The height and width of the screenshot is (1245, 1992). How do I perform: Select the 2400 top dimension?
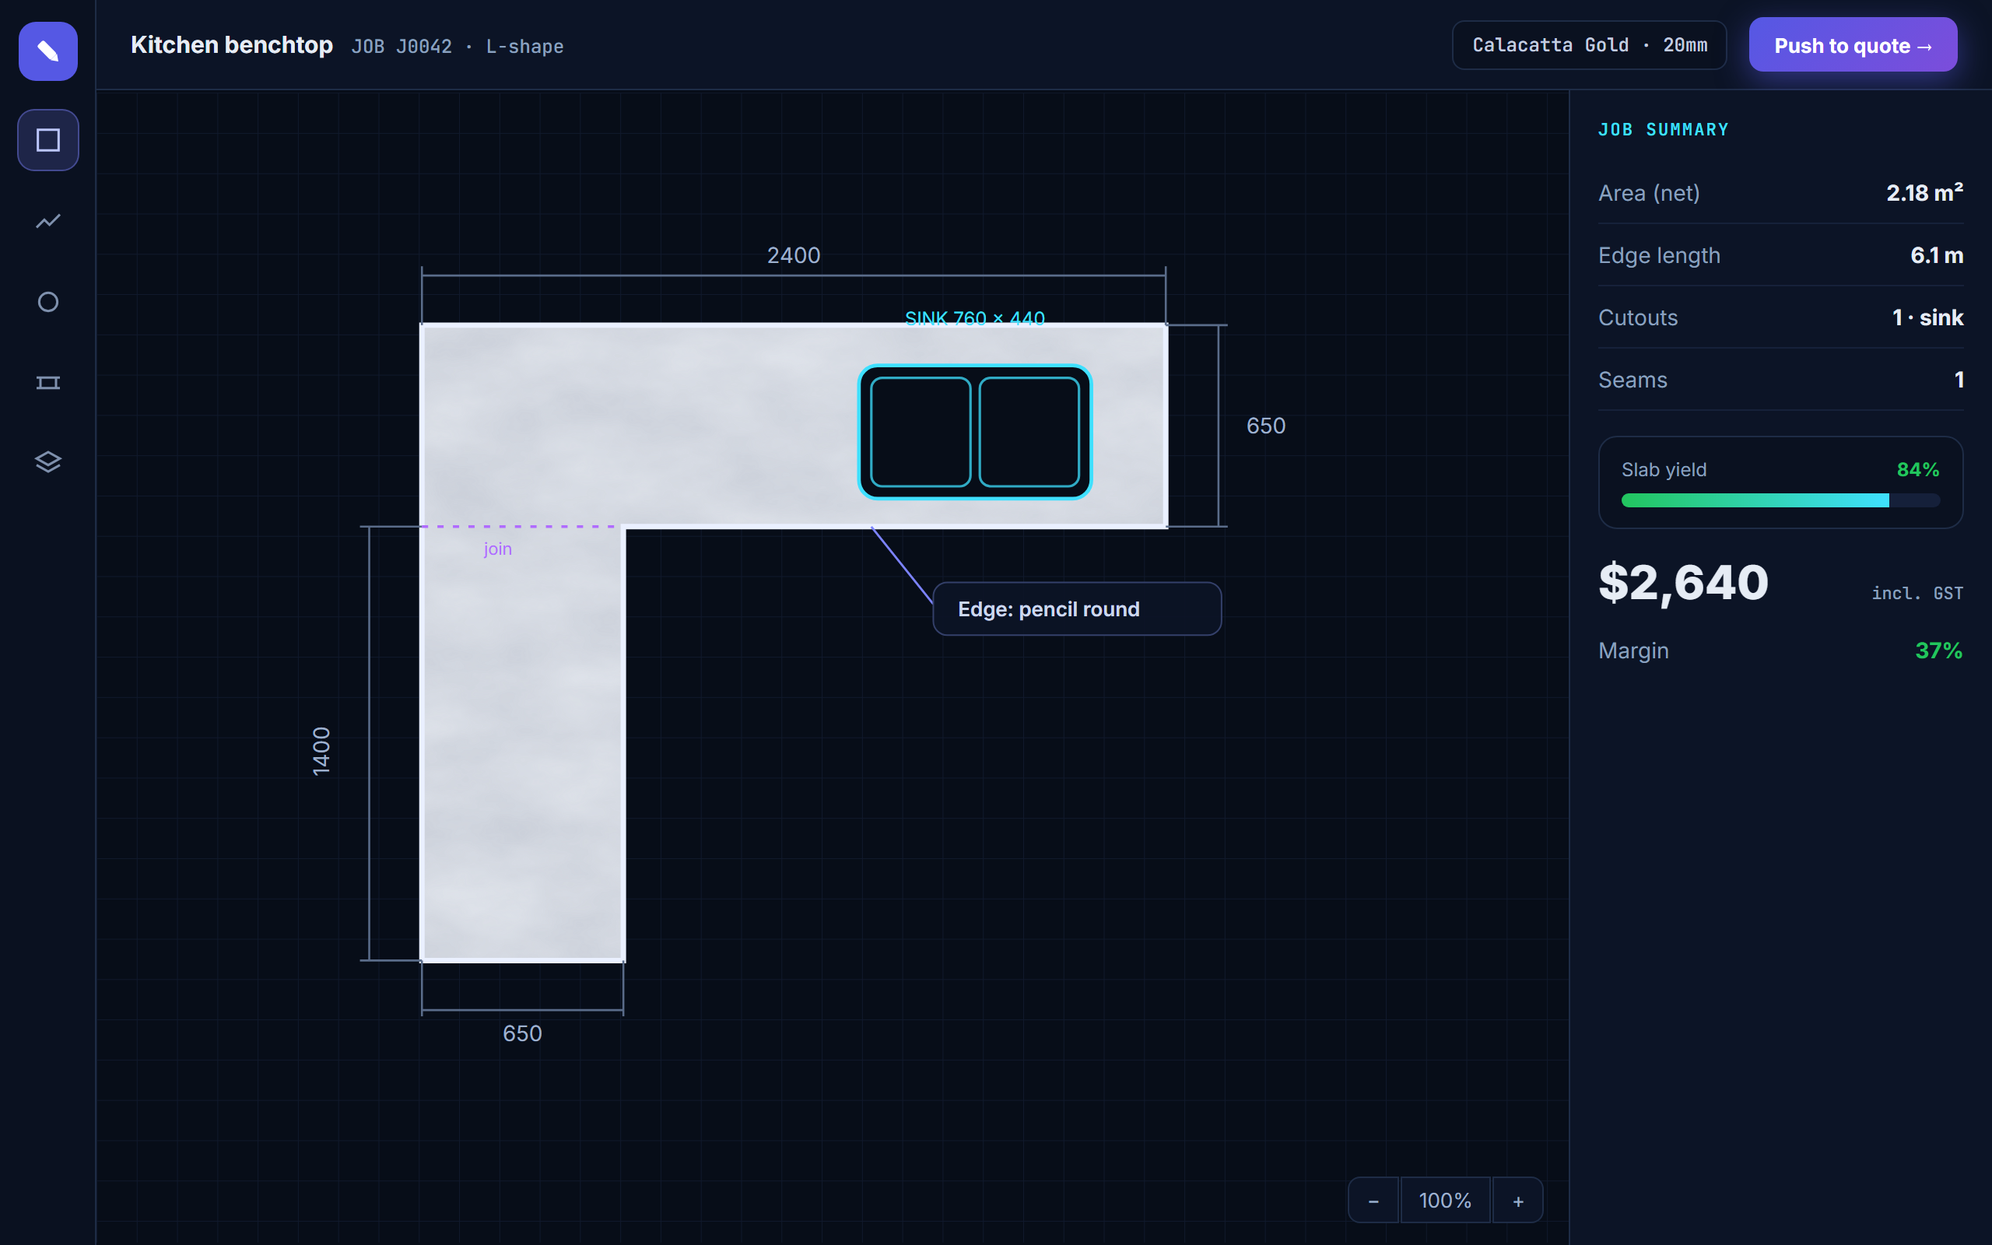[x=794, y=255]
